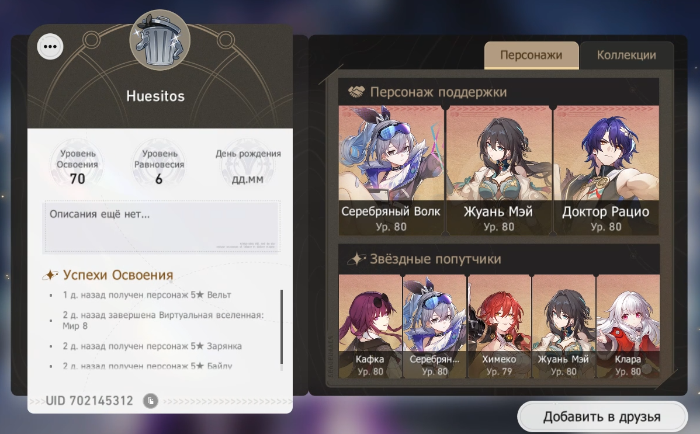Select Кафка in the Звёздные попутчики row
Viewport: 700px width, 434px height.
(x=370, y=327)
